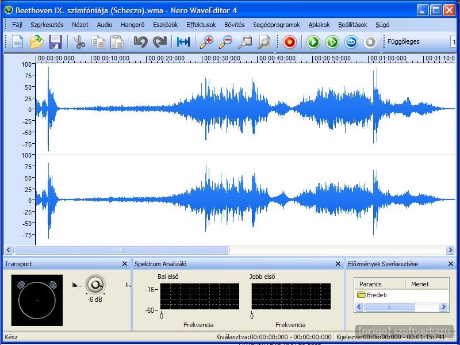Viewport: 460px width, 345px height.
Task: Click the 00:00:50:000 timeline mark
Action: point(332,58)
